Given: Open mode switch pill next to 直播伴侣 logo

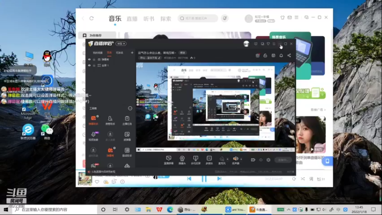Looking at the screenshot, I should point(121,43).
